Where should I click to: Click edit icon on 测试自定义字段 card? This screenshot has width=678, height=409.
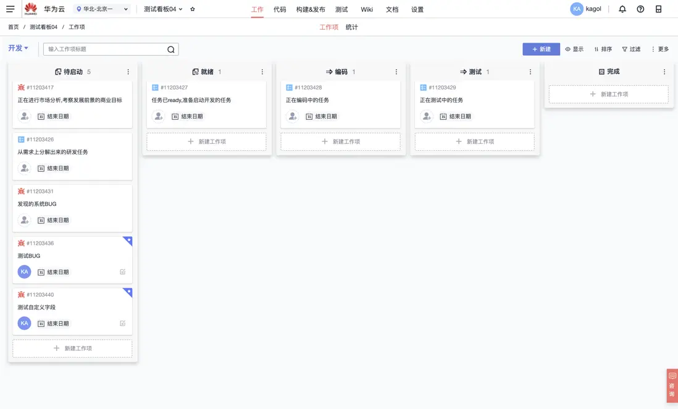click(x=123, y=323)
